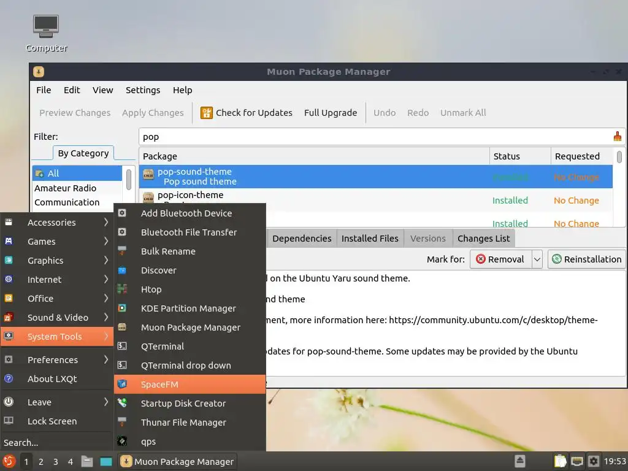628x471 pixels.
Task: Click the menu Search field
Action: point(57,443)
